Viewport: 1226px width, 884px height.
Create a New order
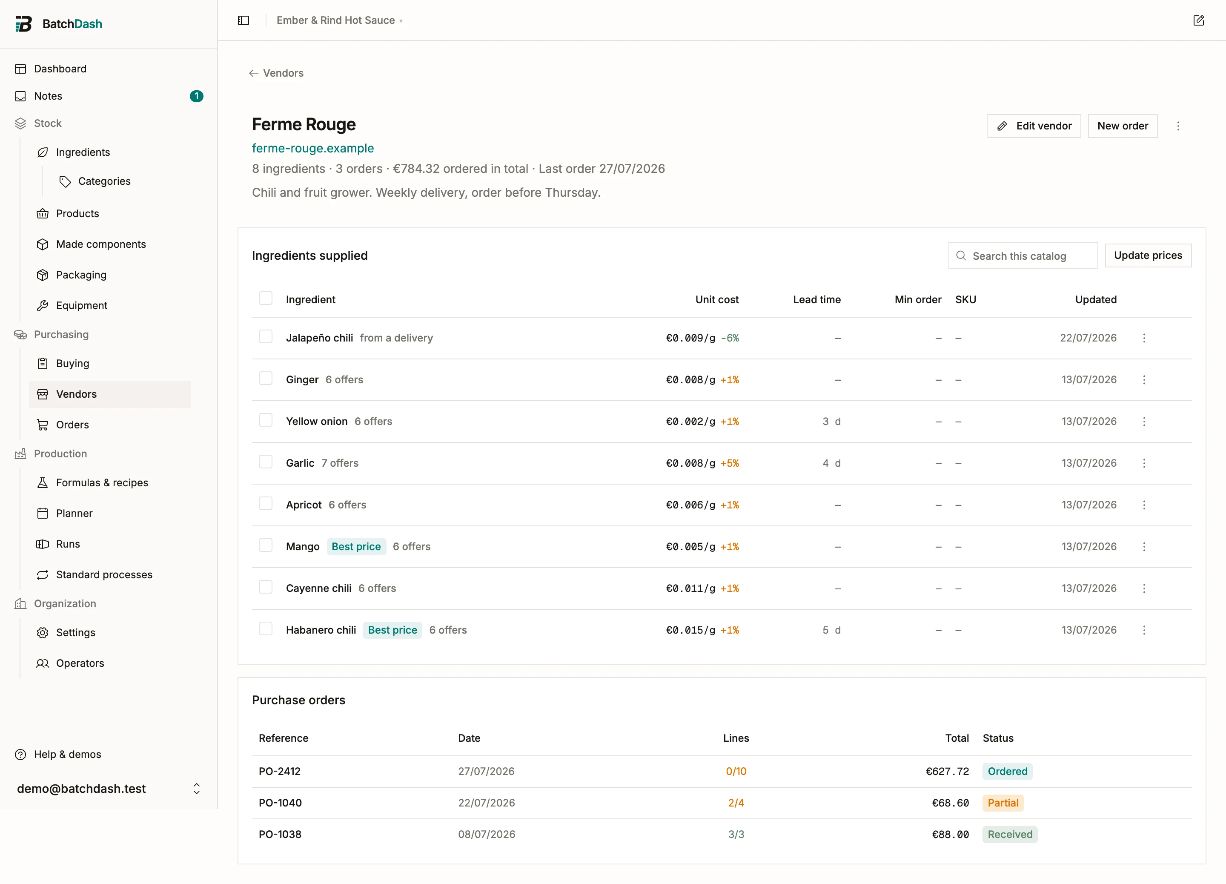[1122, 126]
